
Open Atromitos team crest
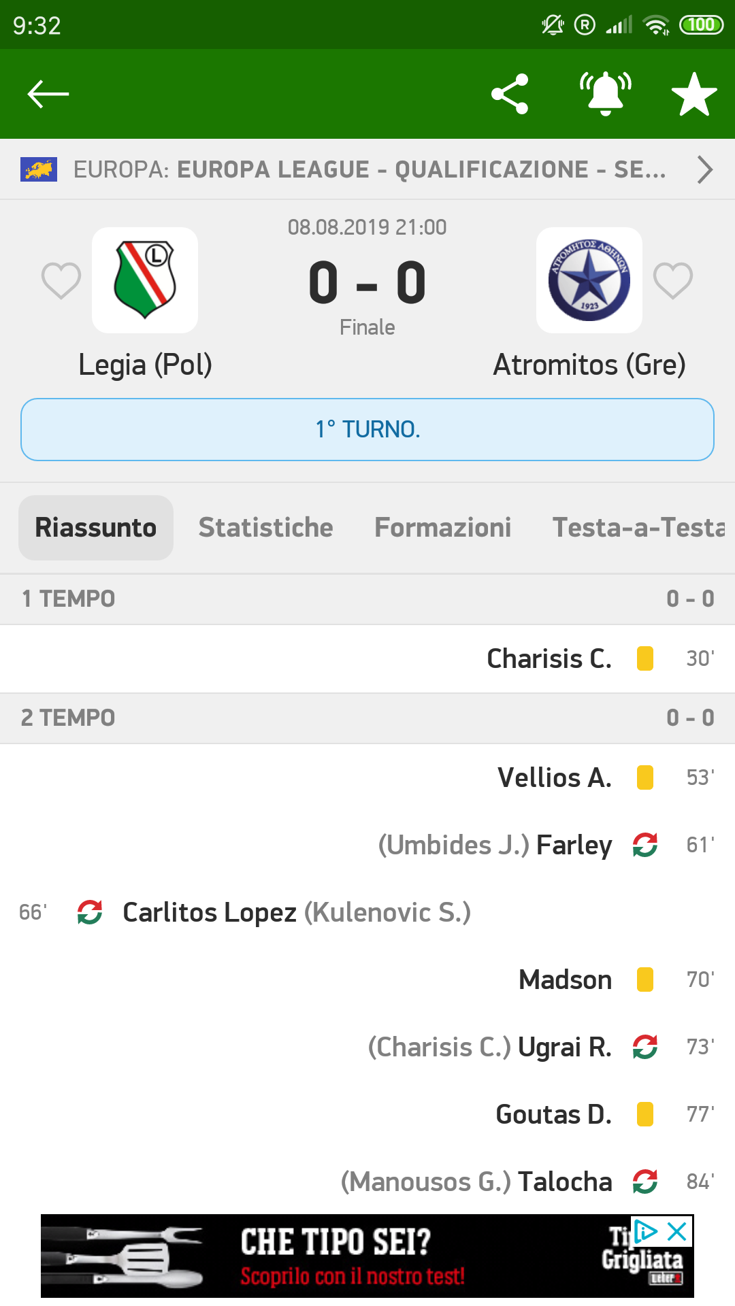click(589, 280)
